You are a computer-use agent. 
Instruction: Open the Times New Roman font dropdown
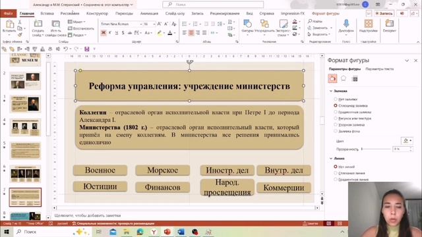(140, 24)
